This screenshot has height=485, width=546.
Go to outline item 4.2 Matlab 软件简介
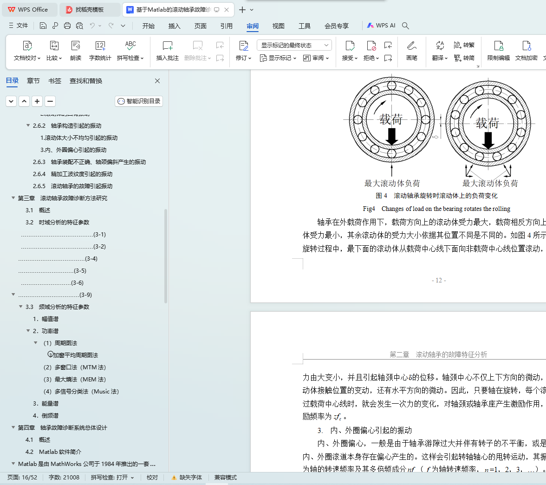point(53,452)
